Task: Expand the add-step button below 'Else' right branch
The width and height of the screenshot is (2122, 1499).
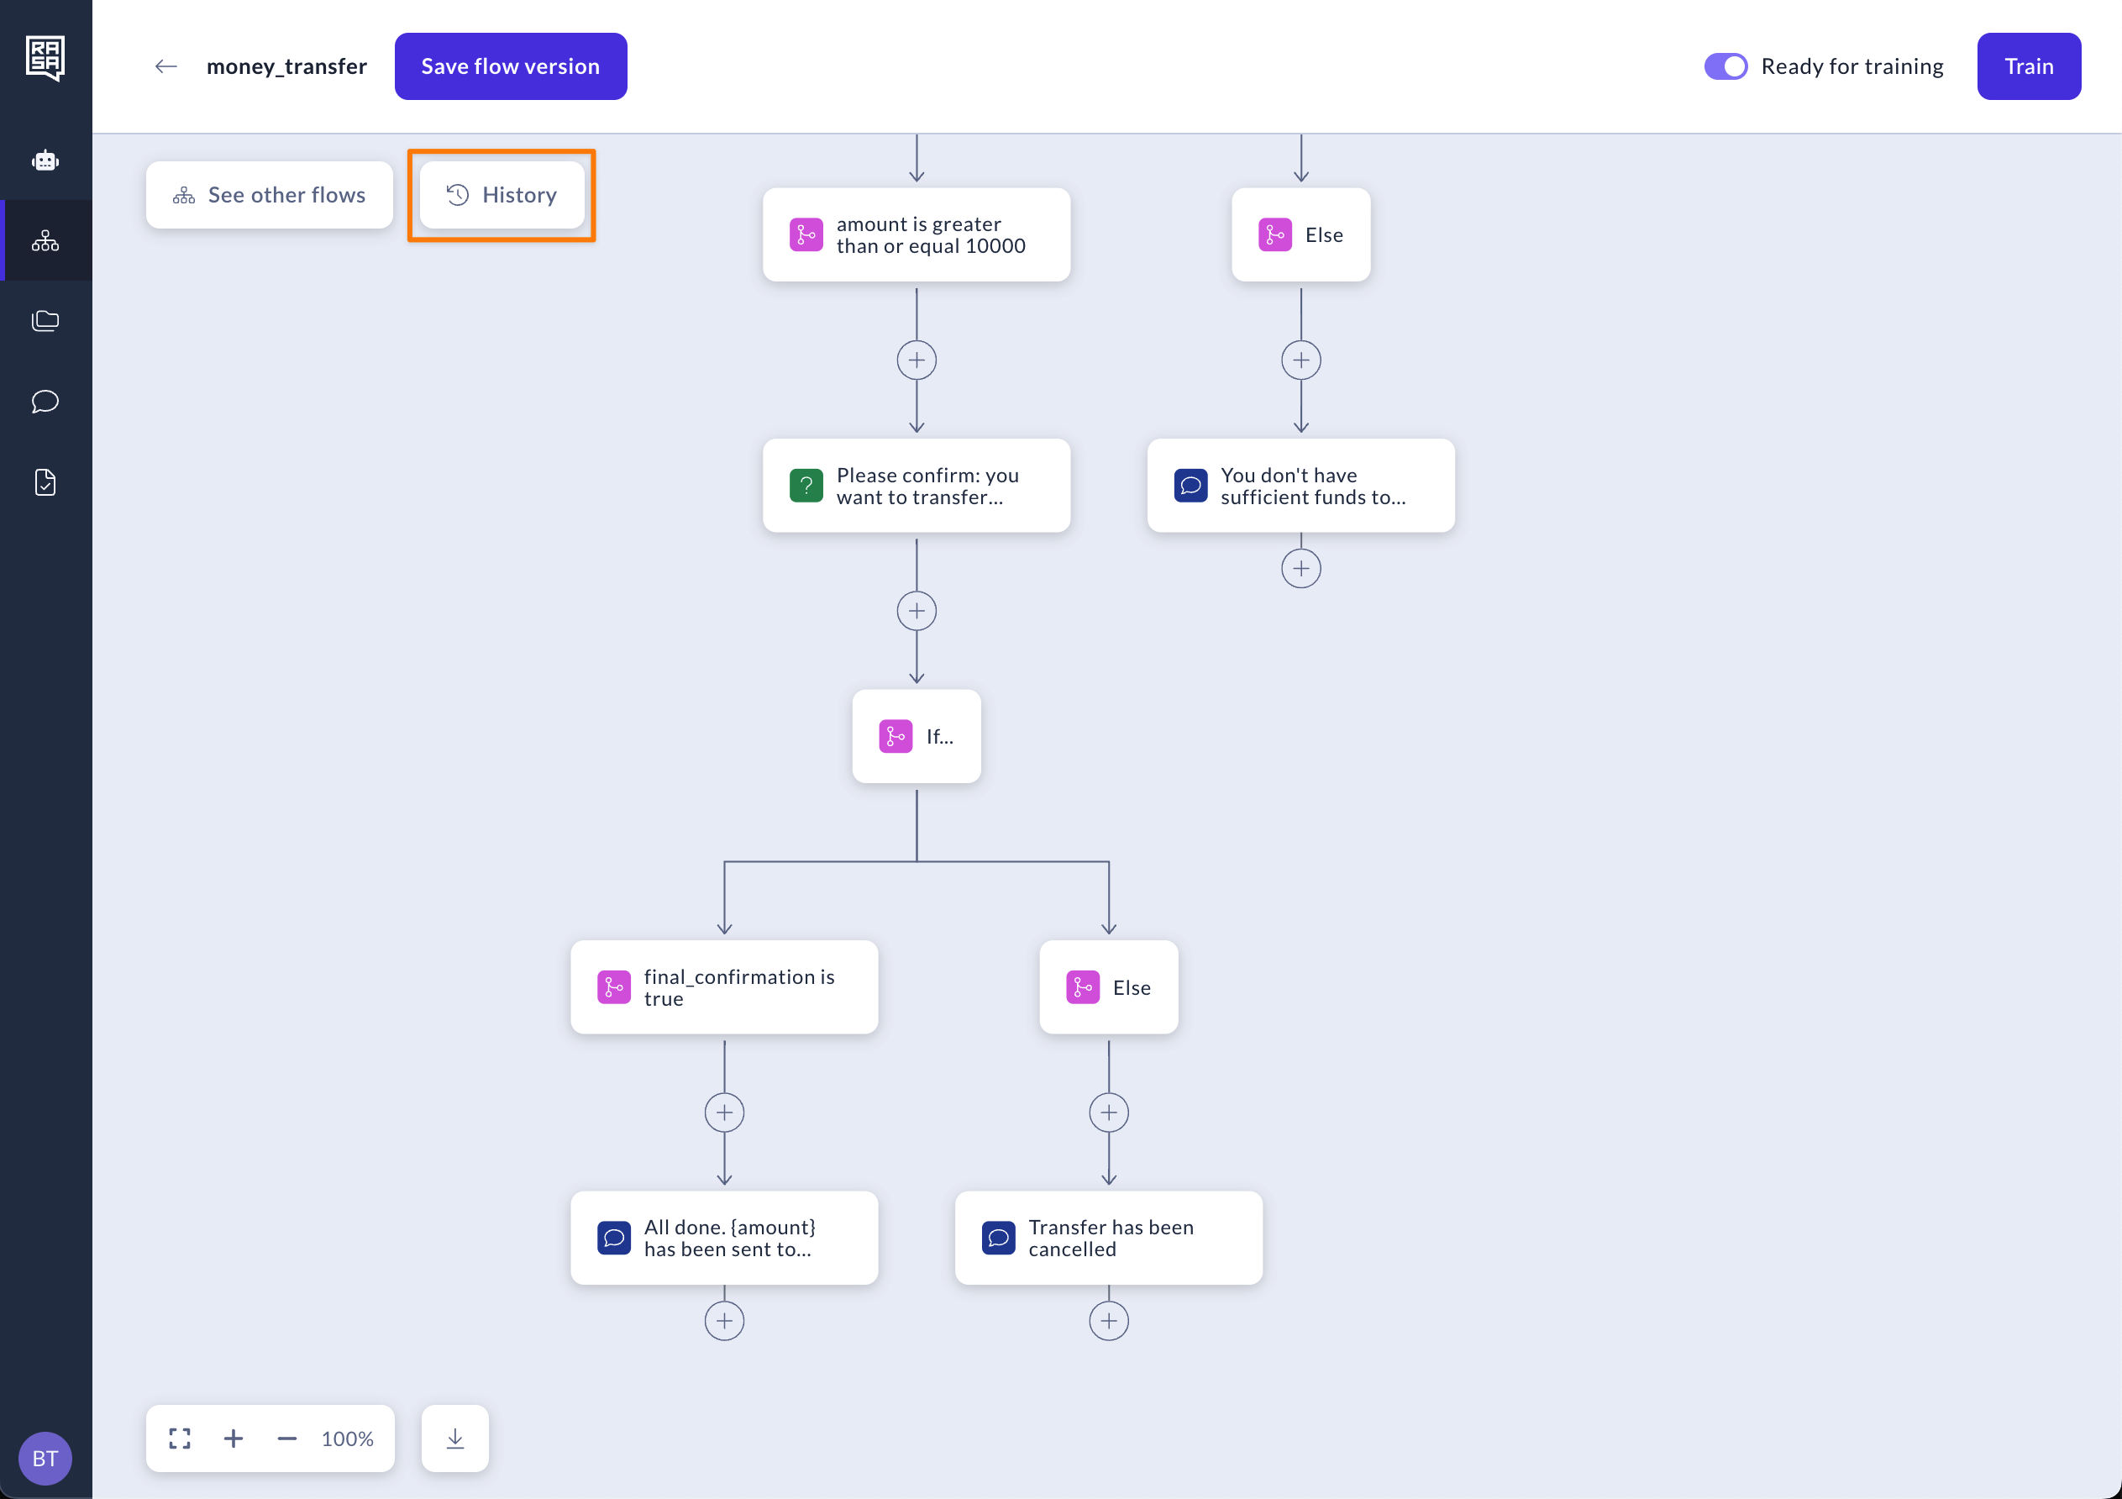Action: 1109,1112
